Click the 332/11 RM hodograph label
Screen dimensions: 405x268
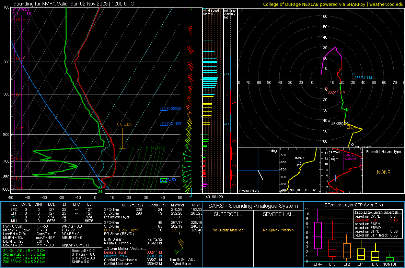click(337, 92)
